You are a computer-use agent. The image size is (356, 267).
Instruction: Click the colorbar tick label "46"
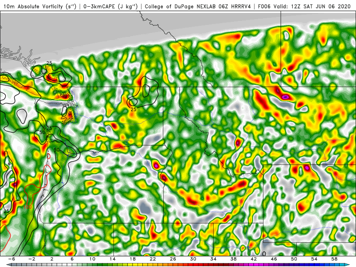coord(274,259)
